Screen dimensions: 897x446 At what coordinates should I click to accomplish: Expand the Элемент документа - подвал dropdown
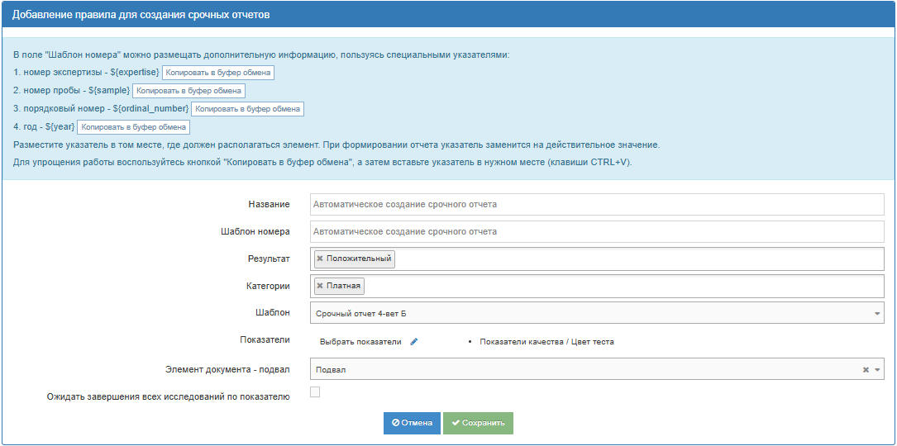coord(877,370)
